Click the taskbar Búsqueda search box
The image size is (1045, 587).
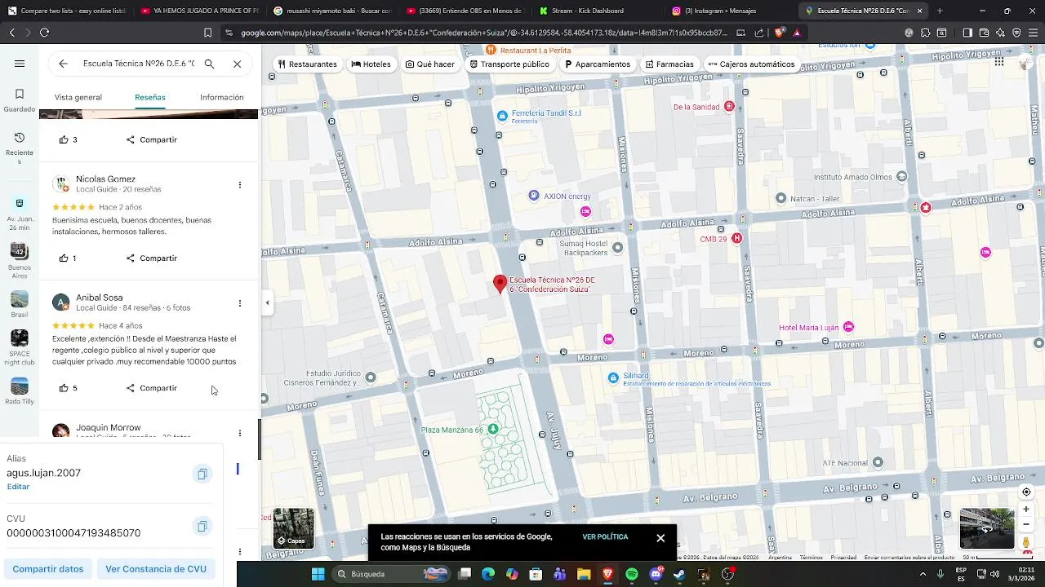pyautogui.click(x=391, y=574)
